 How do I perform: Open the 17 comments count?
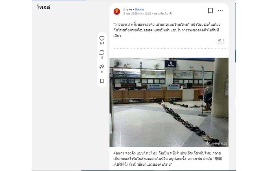[x=102, y=57]
